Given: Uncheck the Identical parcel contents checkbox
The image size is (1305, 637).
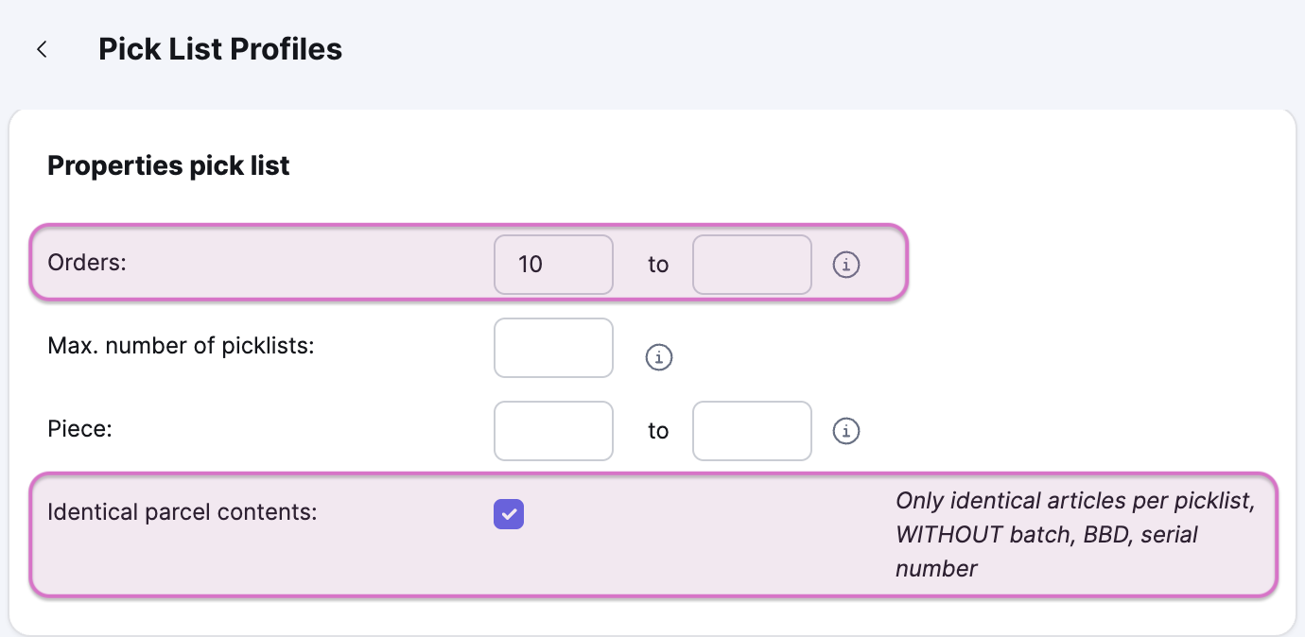Looking at the screenshot, I should [509, 514].
